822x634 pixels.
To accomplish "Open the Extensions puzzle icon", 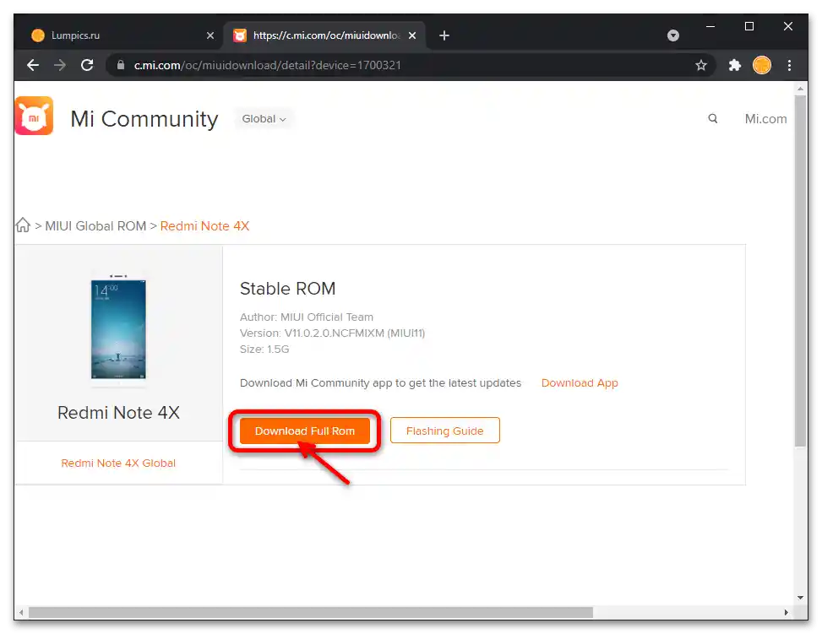I will [734, 65].
